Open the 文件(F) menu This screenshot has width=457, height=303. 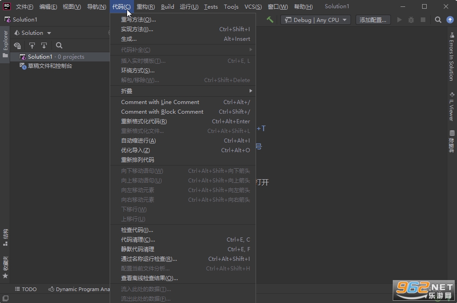(x=24, y=7)
